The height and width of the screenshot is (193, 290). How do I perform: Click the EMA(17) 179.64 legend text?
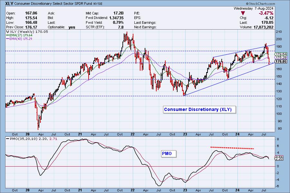[x=21, y=35]
